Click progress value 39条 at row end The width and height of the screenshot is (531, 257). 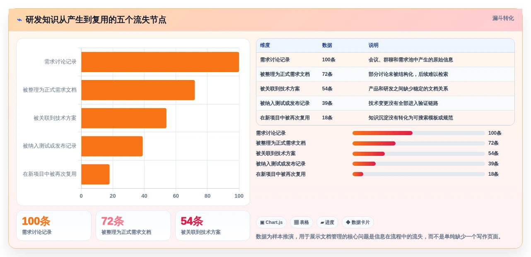point(493,164)
